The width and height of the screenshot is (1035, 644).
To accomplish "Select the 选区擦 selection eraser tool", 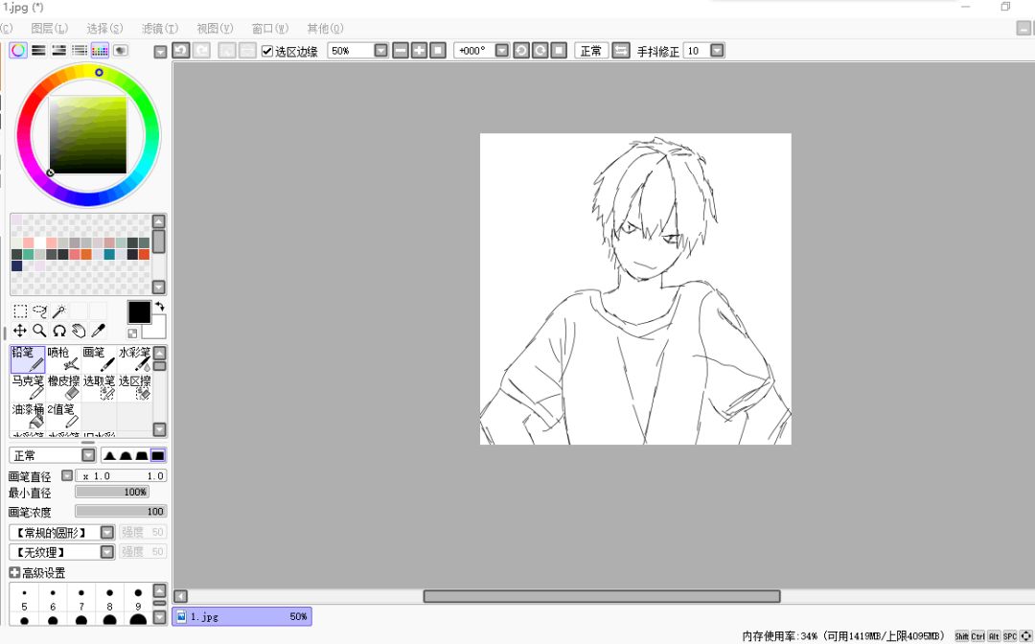I will coord(135,387).
